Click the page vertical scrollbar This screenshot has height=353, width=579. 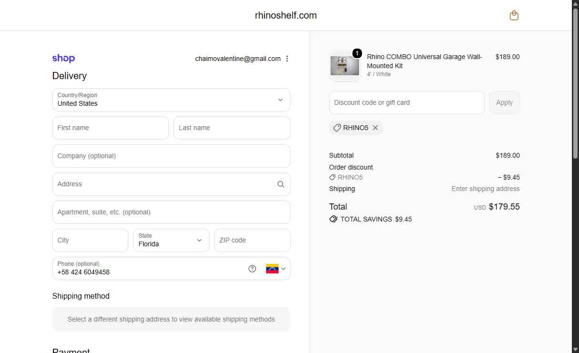click(575, 176)
